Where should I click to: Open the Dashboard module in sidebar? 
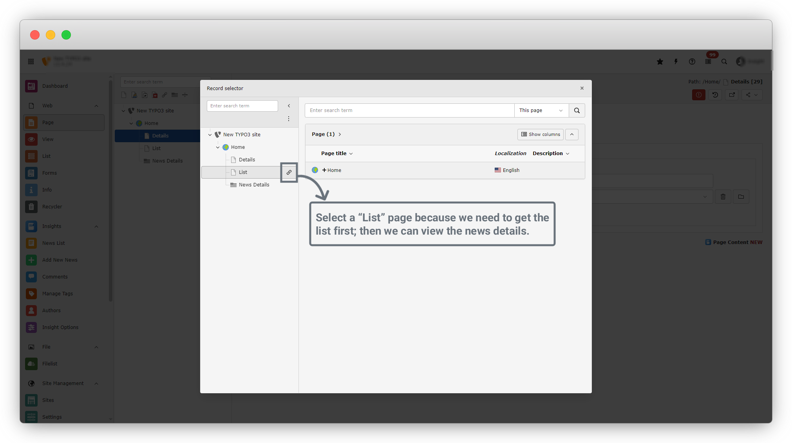(x=55, y=86)
